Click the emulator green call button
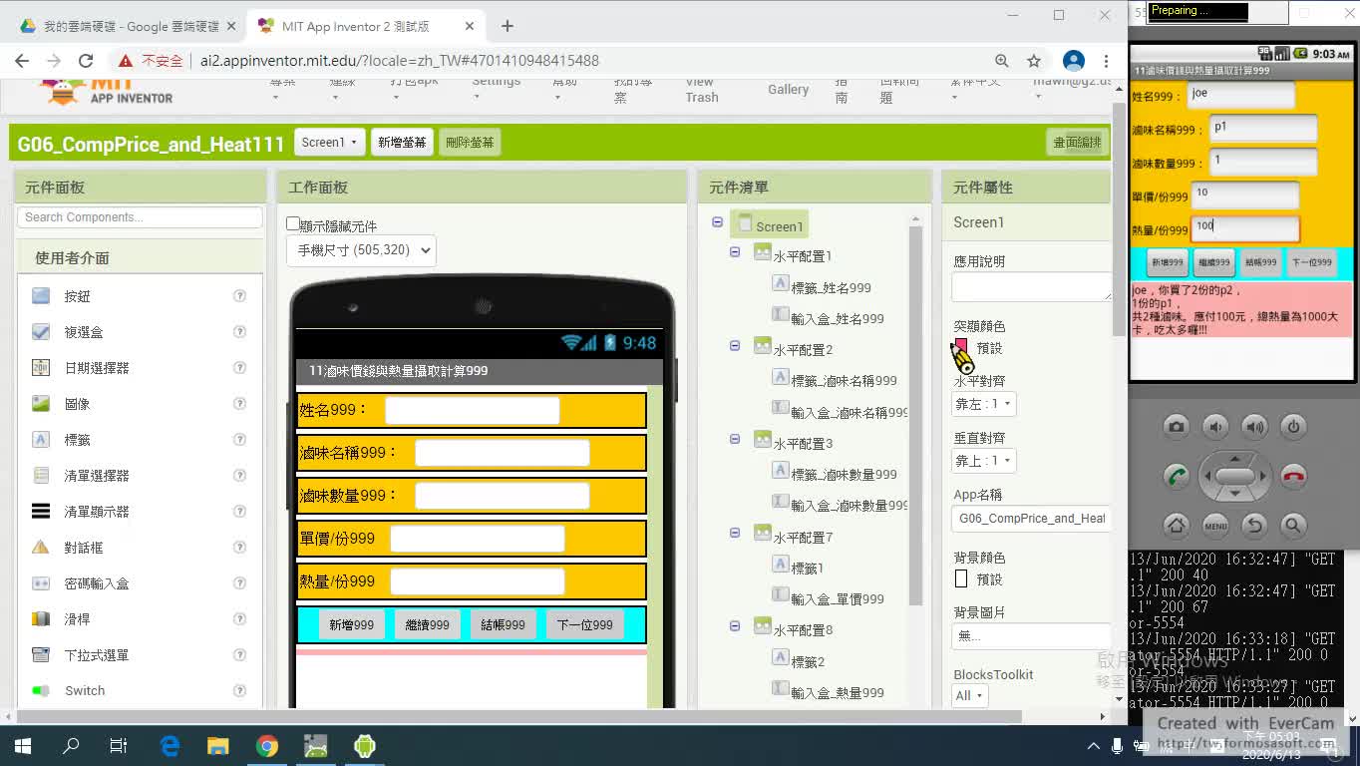Screen dimensions: 1360x766 [1177, 476]
